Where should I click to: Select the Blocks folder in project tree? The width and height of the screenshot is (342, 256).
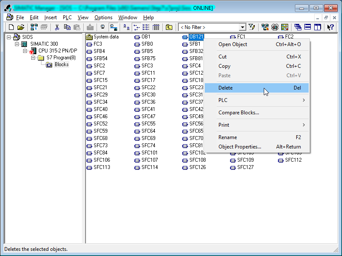(x=61, y=64)
